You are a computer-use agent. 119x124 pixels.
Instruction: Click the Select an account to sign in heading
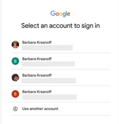60,26
